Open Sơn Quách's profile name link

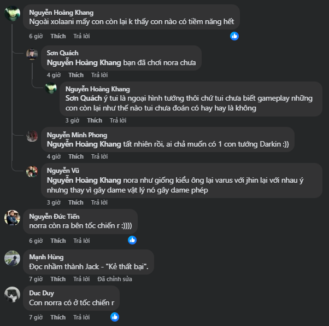(62, 53)
